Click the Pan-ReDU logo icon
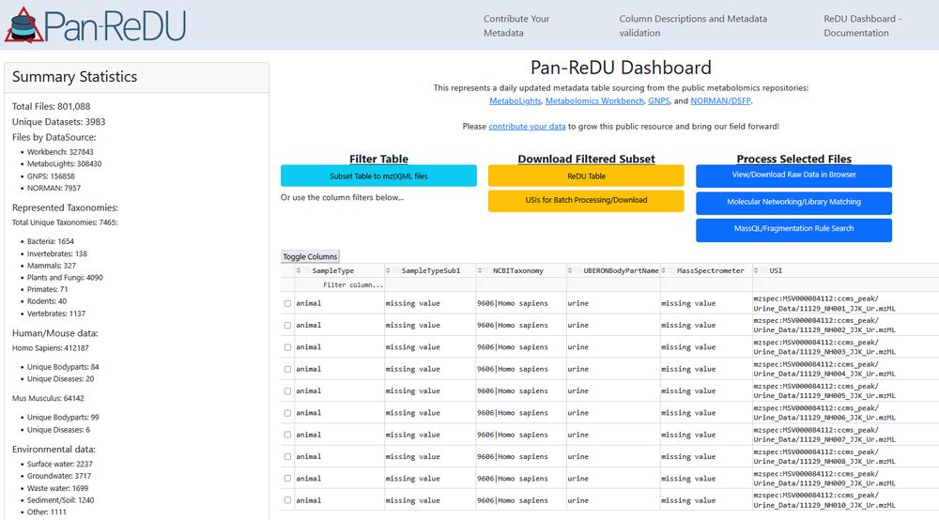The image size is (939, 520). (24, 25)
